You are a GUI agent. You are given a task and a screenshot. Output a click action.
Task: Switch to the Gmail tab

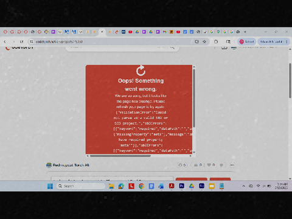coord(164,32)
